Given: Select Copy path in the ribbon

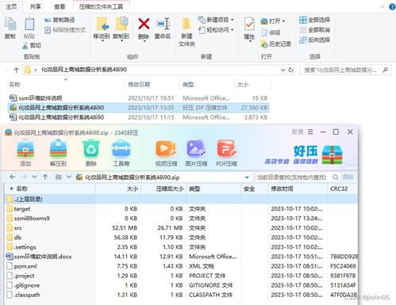Looking at the screenshot, I should click(60, 20).
